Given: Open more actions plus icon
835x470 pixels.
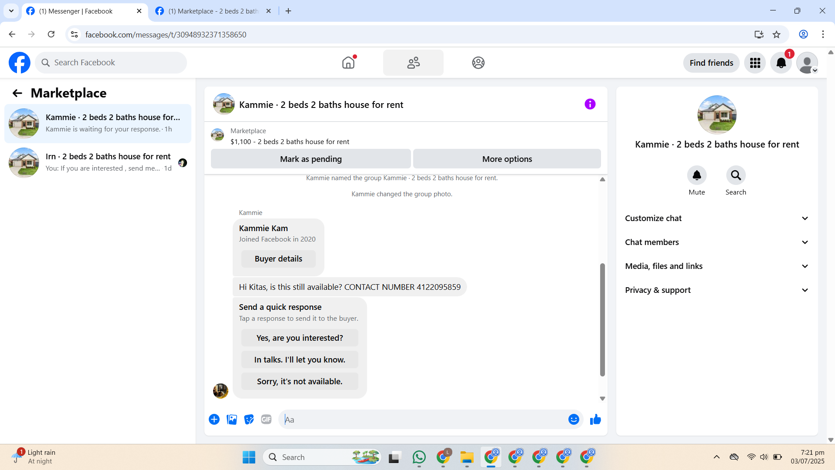Looking at the screenshot, I should (214, 420).
